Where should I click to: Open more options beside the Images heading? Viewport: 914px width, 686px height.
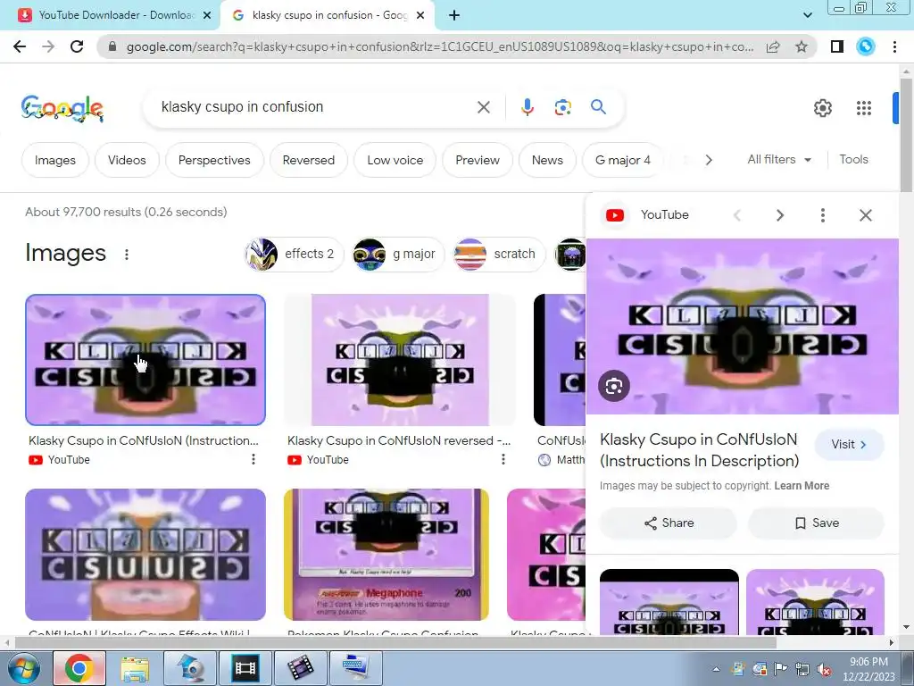127,255
